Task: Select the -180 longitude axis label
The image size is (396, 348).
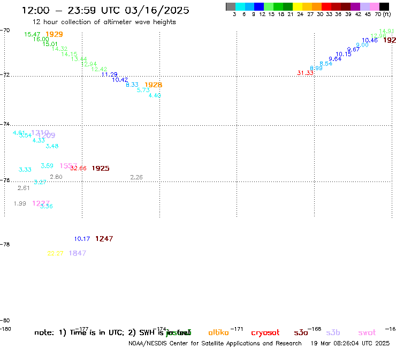Action: coord(5,329)
